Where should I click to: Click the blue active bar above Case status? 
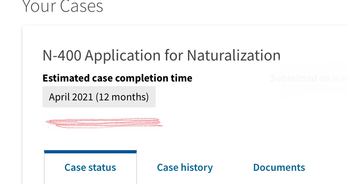coord(90,152)
